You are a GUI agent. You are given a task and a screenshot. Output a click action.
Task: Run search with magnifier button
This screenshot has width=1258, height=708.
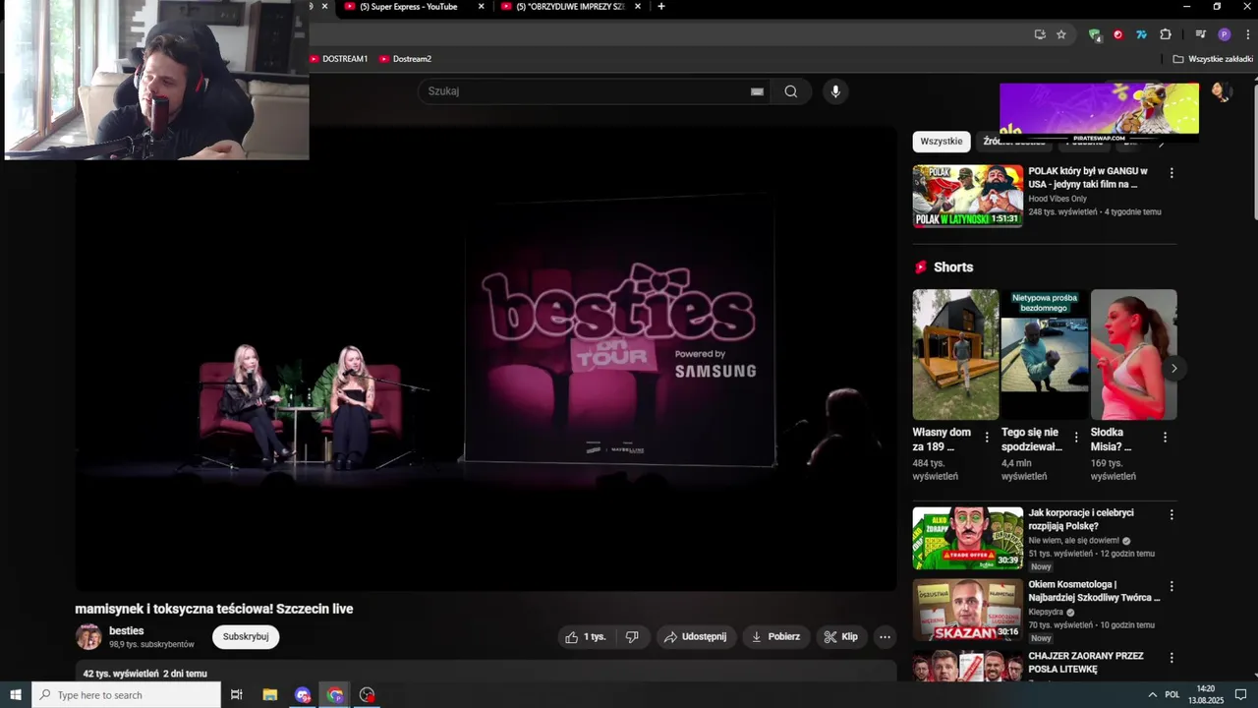point(791,91)
